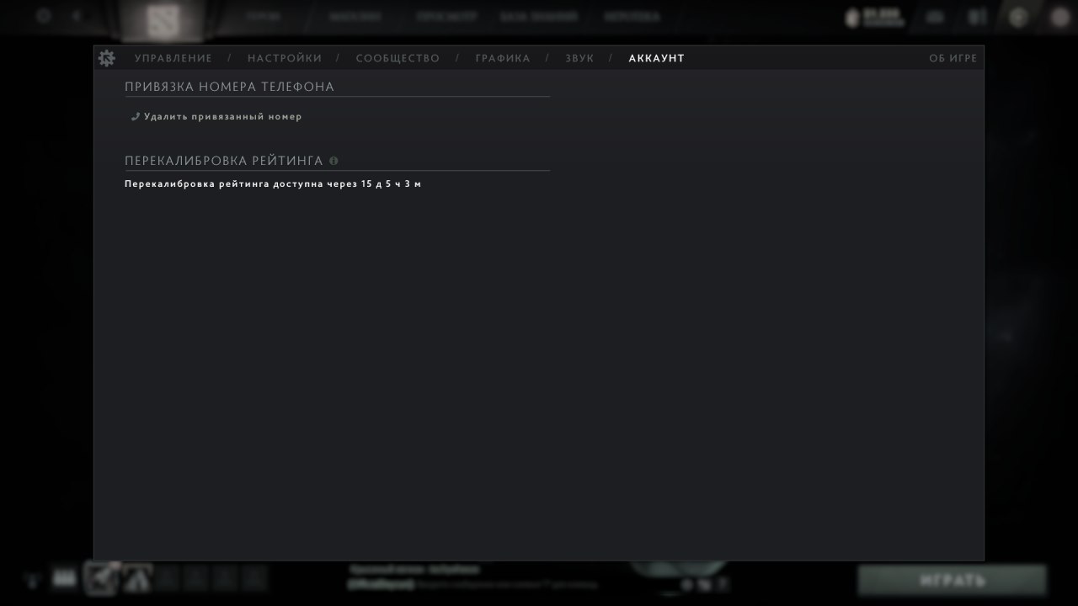The width and height of the screenshot is (1078, 606).
Task: Click the green ИГРАТЬ play button
Action: pos(953,580)
